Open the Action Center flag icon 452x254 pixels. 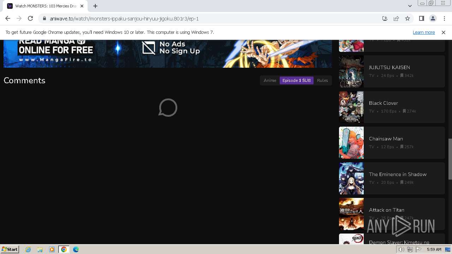click(x=418, y=249)
